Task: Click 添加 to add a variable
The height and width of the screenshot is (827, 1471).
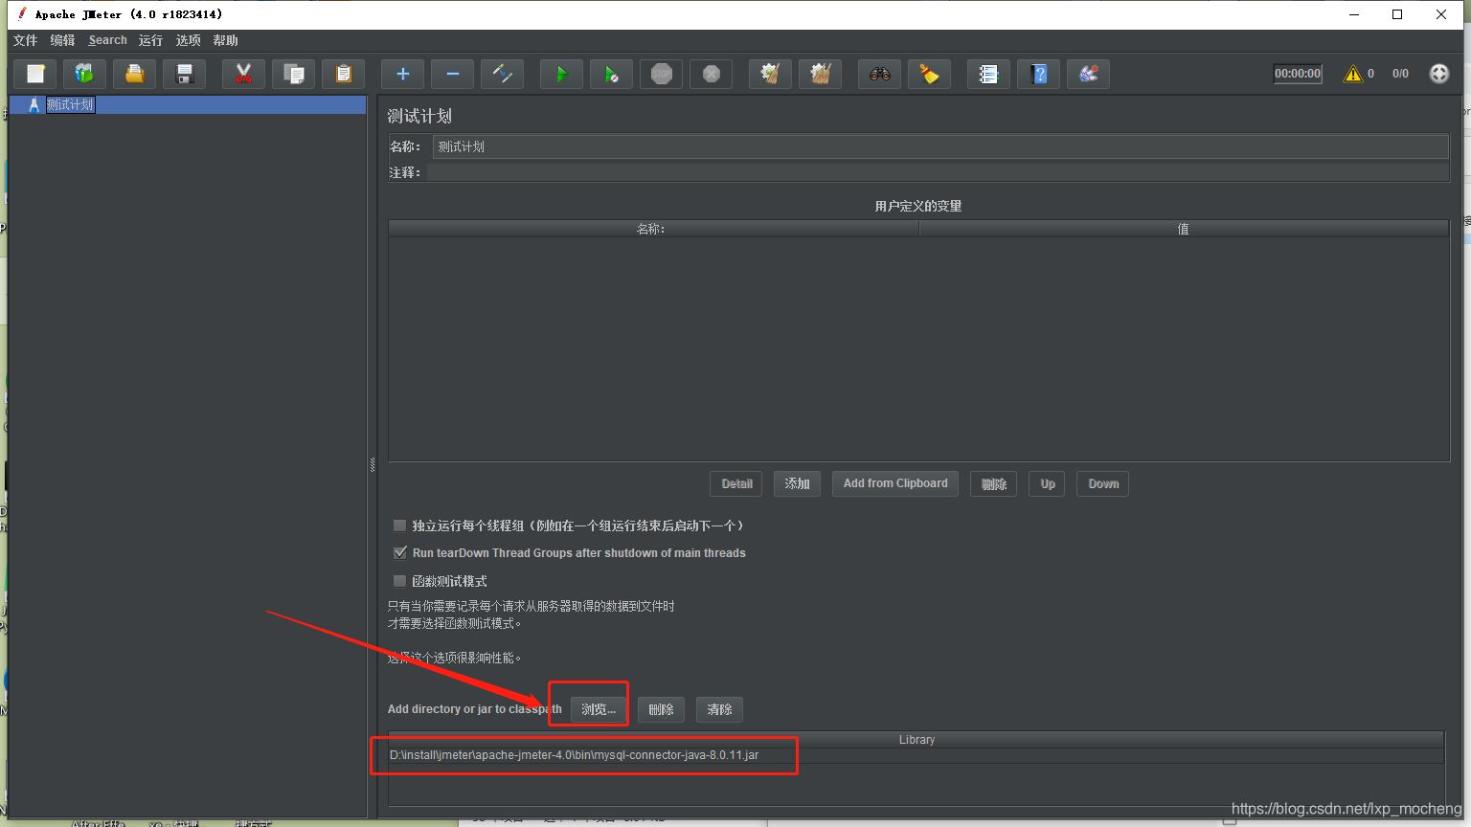Action: [797, 483]
